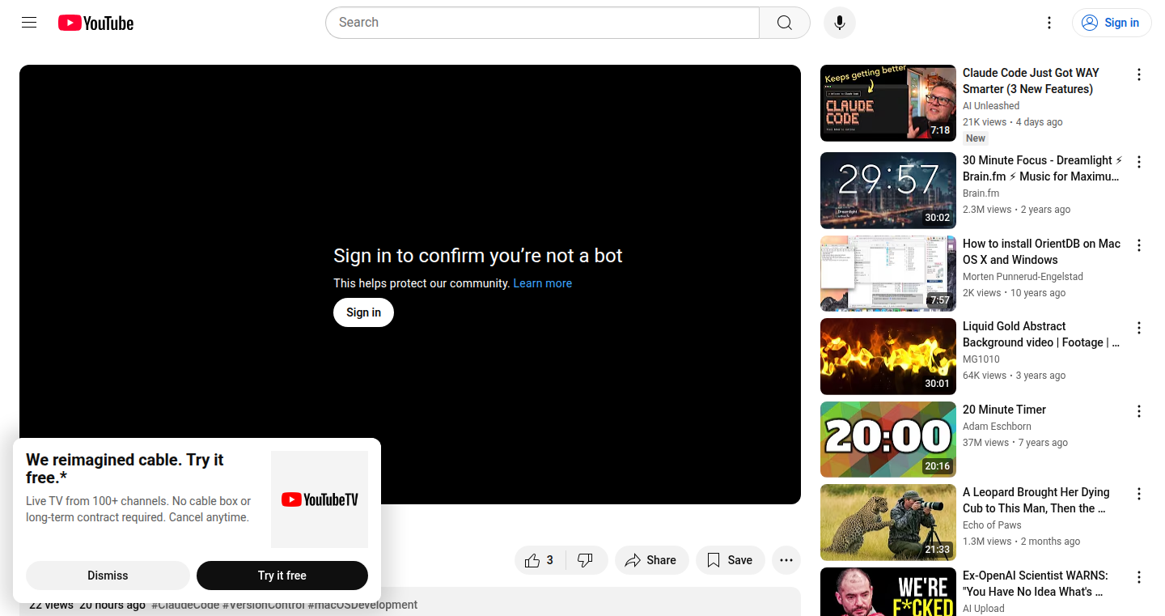Open options menu for 30 Minute Focus video

tap(1139, 162)
